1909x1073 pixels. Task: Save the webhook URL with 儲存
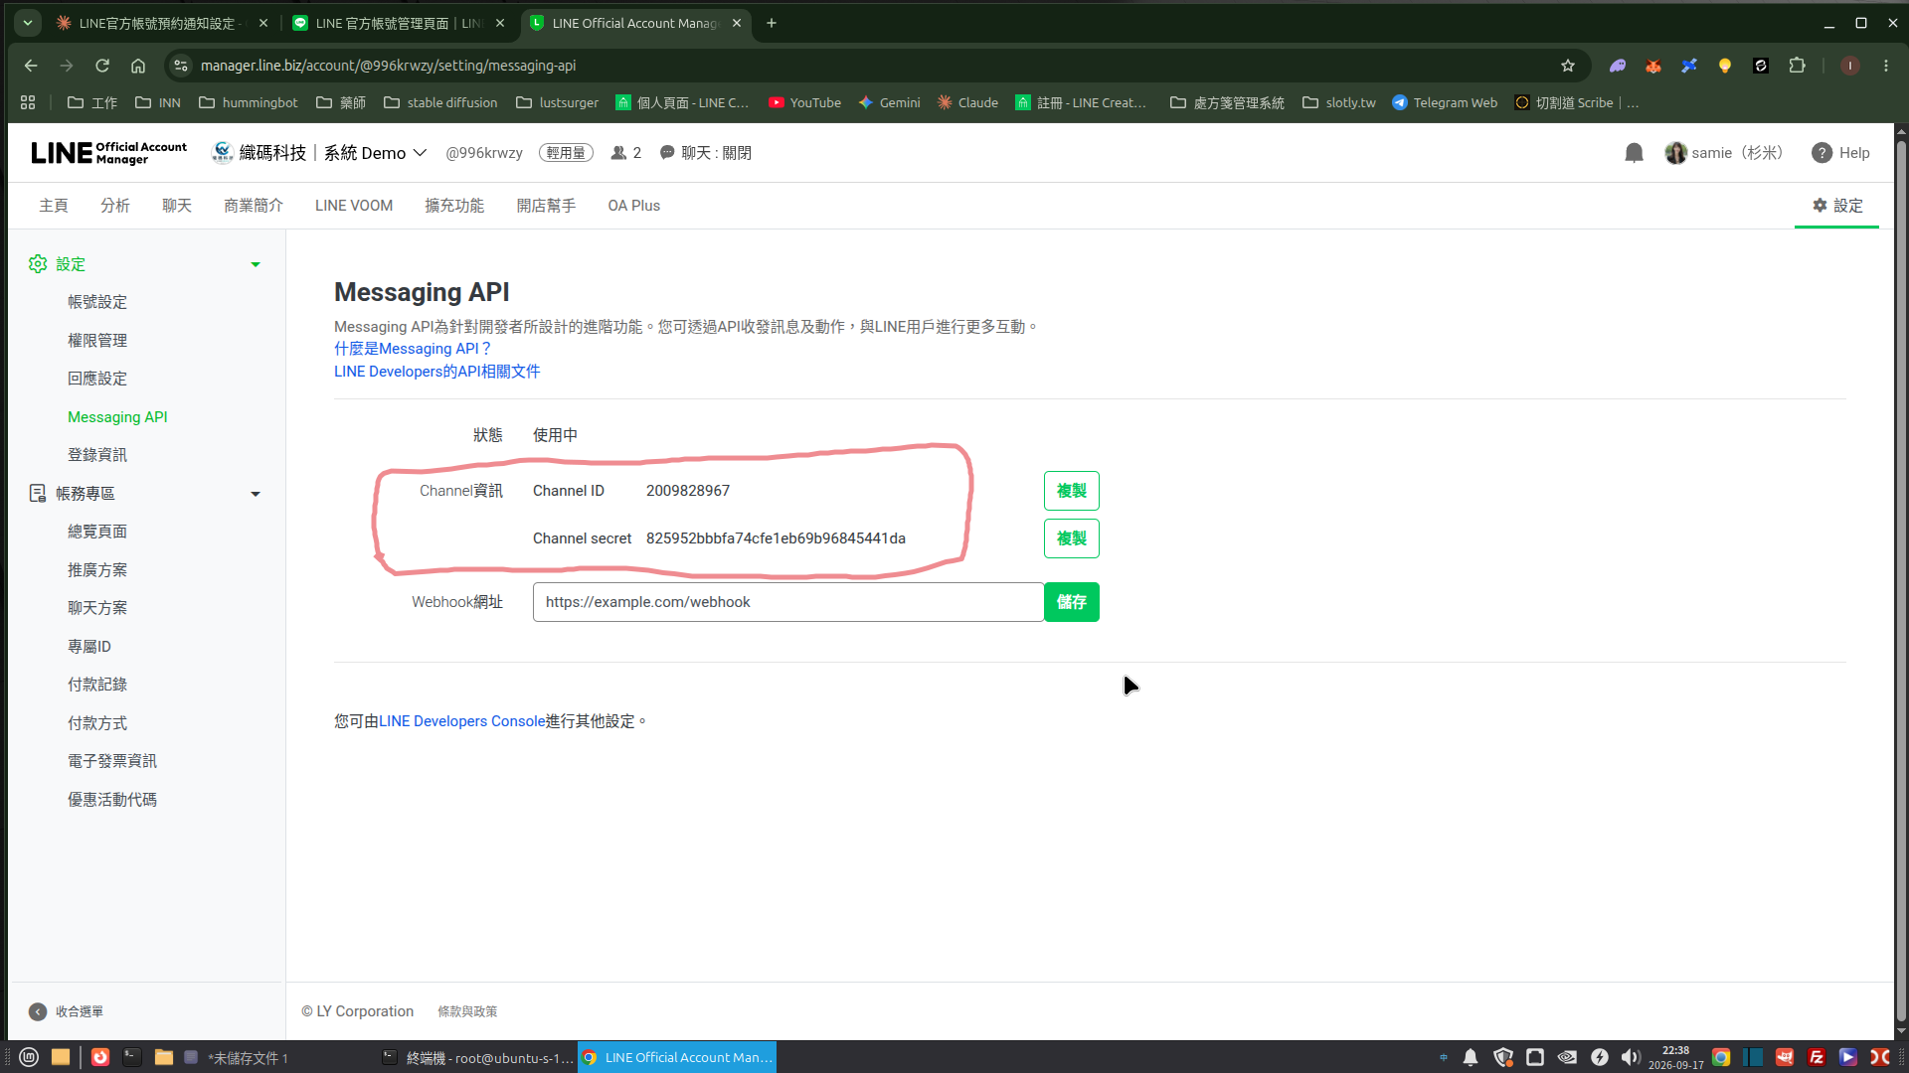1072,602
